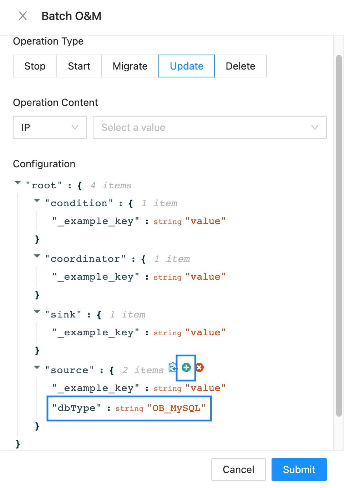Click the vertical scrollbar thumb
The image size is (344, 488).
(339, 235)
